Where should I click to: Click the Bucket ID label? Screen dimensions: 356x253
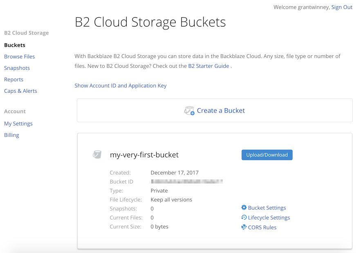point(121,182)
